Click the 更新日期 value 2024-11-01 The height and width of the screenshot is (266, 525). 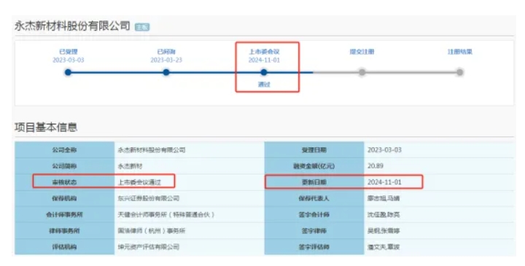384,182
